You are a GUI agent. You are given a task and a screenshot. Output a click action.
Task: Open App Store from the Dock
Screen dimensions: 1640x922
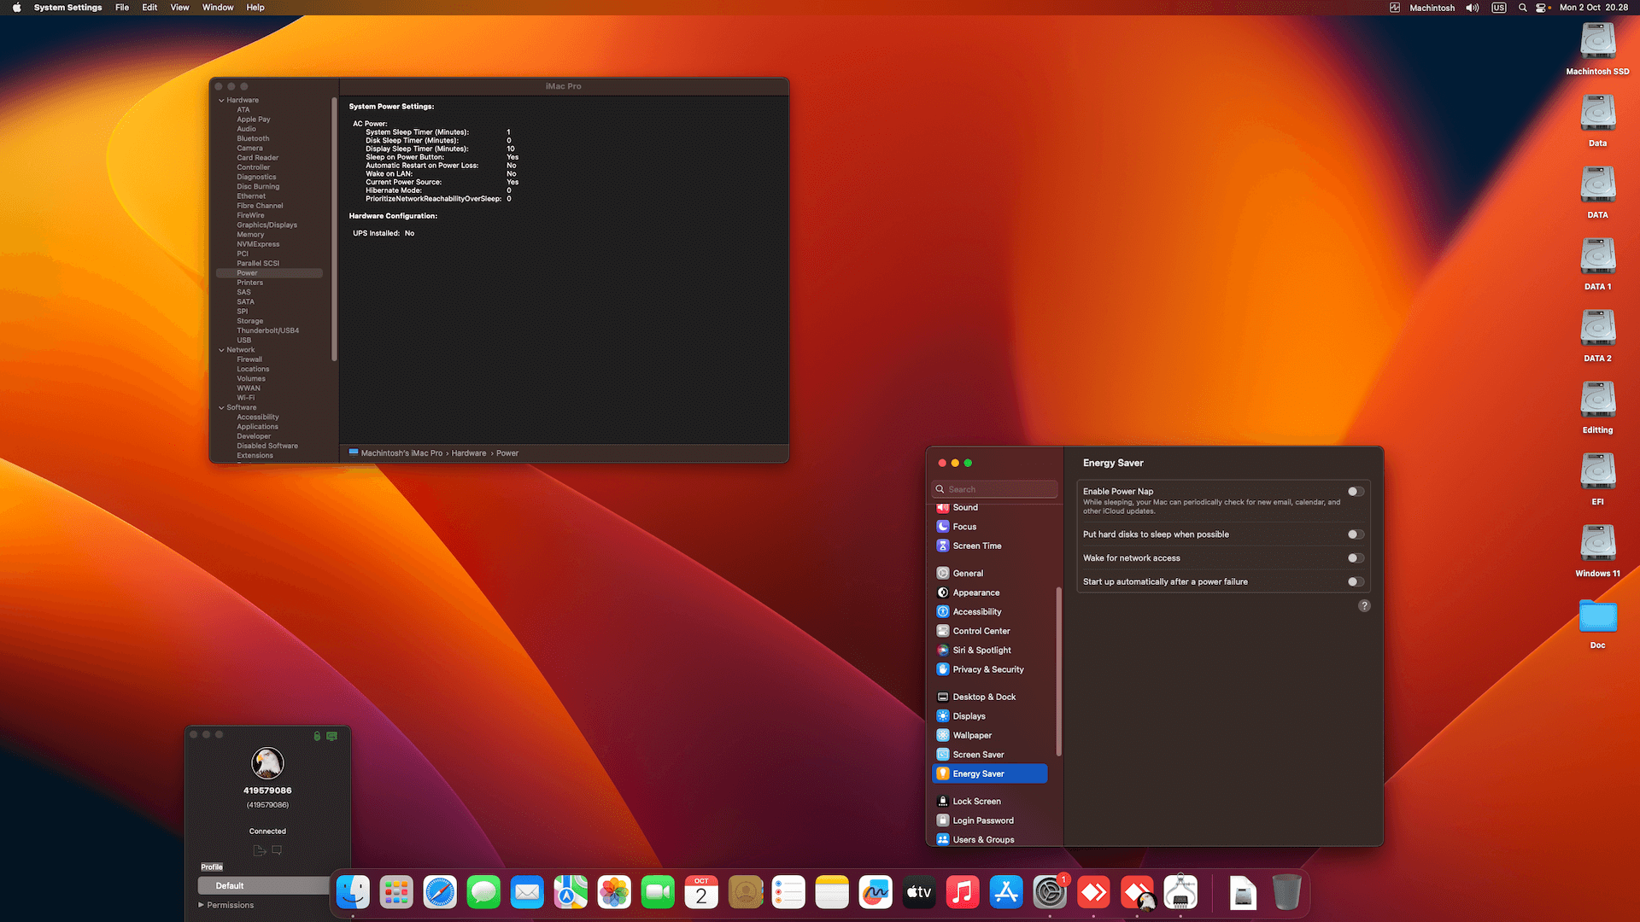(x=1005, y=891)
